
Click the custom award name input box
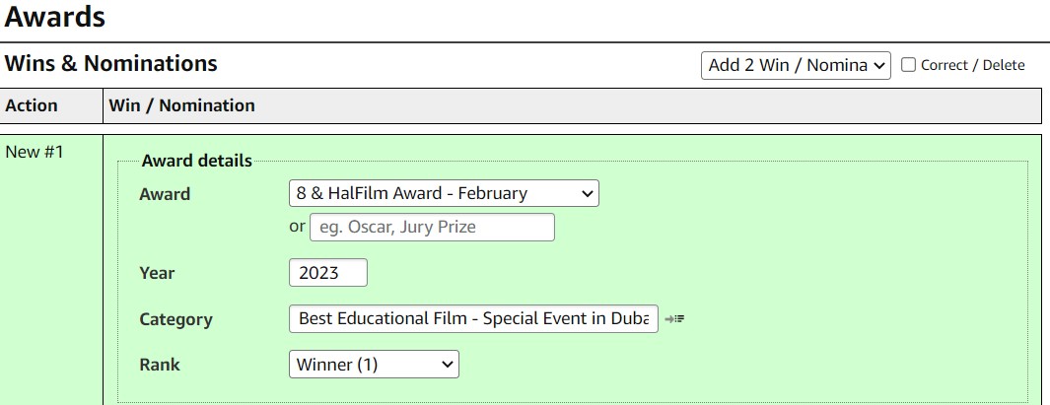[x=432, y=228]
